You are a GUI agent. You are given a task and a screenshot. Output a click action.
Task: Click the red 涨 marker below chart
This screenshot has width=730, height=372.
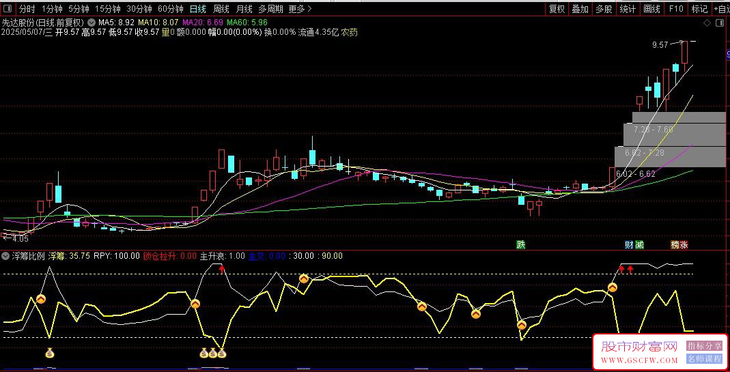click(x=684, y=245)
